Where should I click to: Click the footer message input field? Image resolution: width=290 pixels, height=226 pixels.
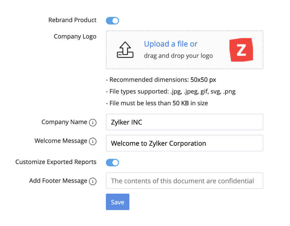(x=184, y=181)
